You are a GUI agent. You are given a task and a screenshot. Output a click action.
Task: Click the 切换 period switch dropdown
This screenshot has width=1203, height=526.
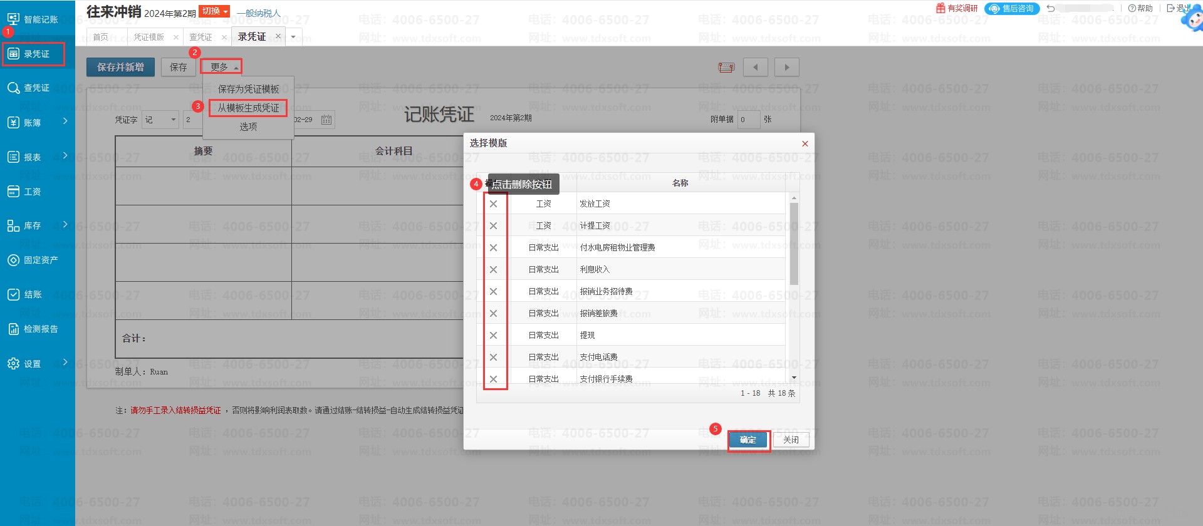click(214, 11)
